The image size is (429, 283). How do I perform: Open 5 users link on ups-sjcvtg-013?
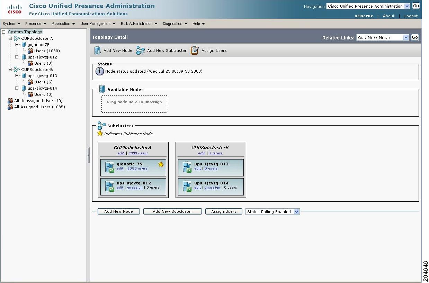[x=211, y=168]
